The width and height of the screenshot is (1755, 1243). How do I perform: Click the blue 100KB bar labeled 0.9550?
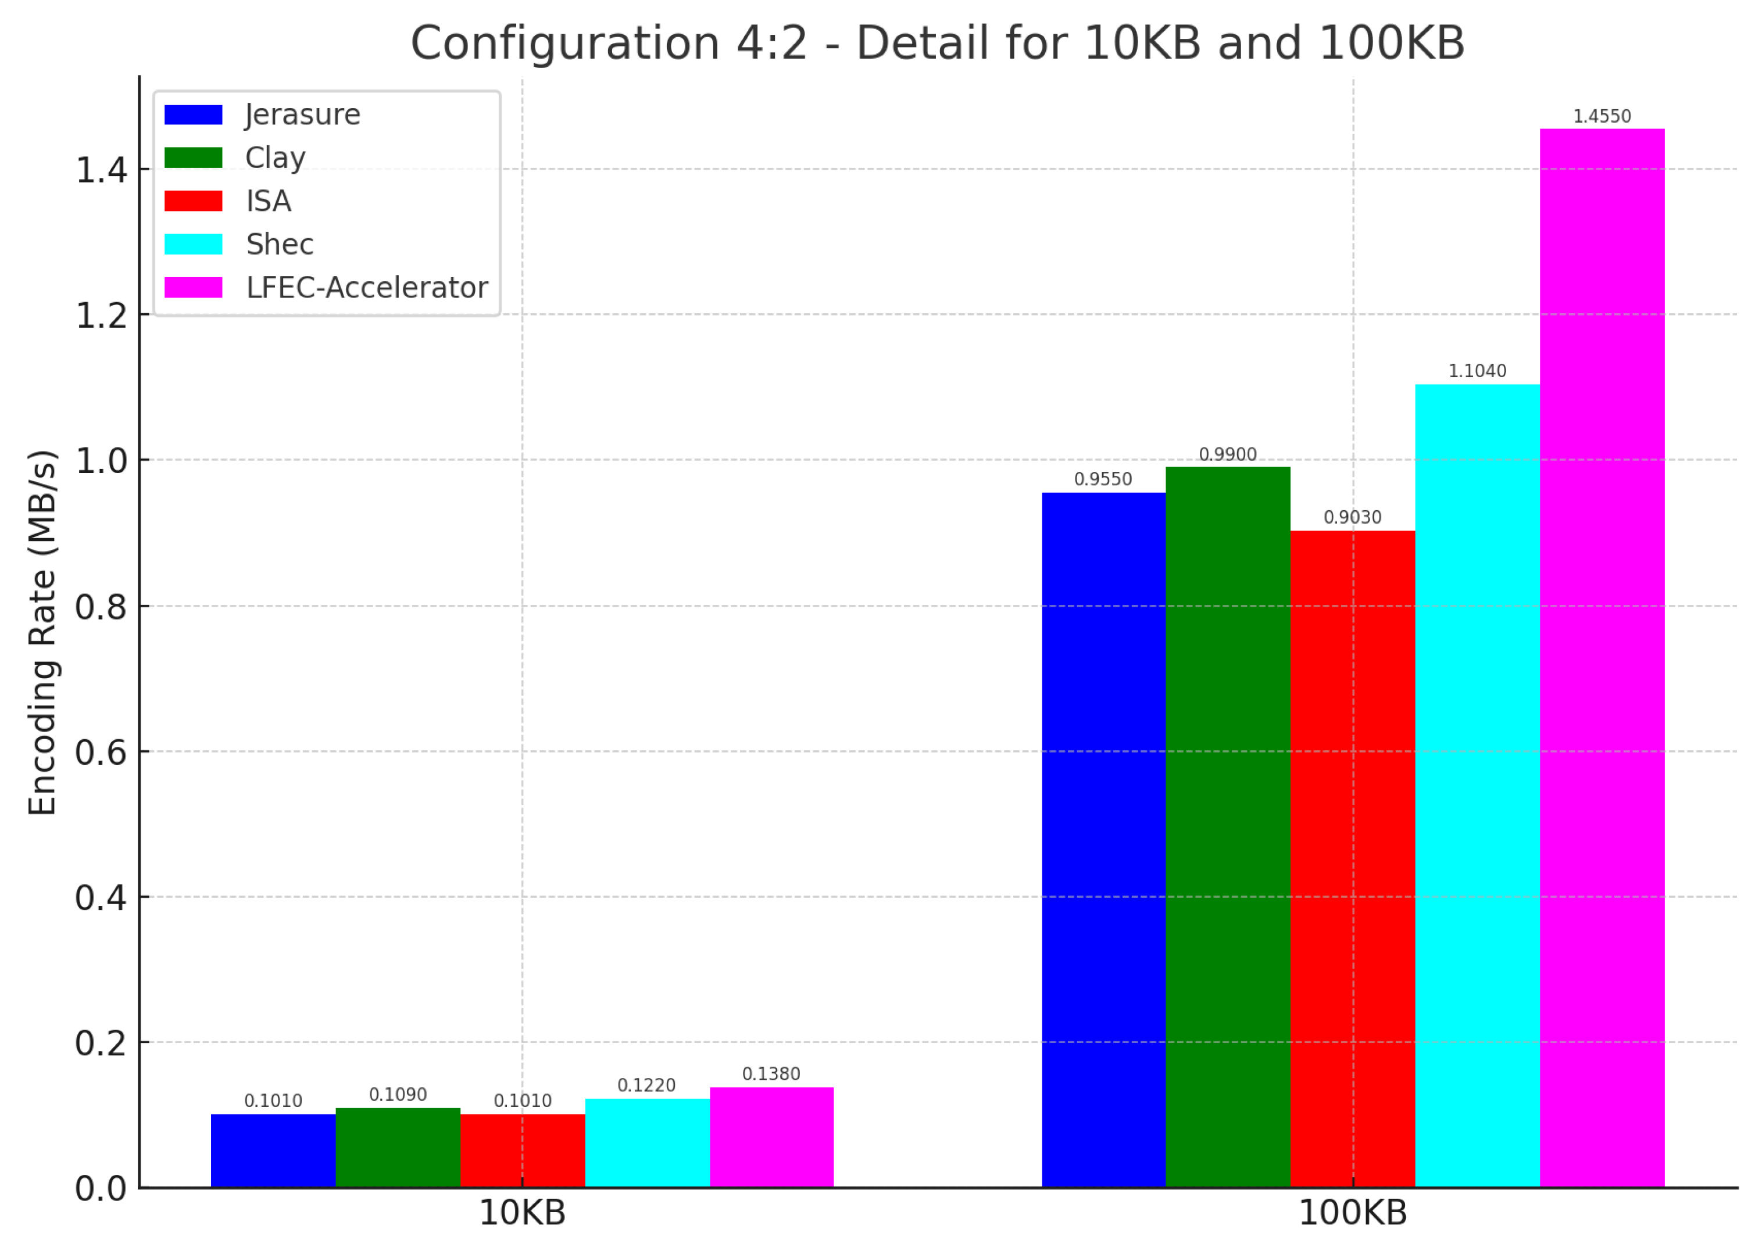1103,840
